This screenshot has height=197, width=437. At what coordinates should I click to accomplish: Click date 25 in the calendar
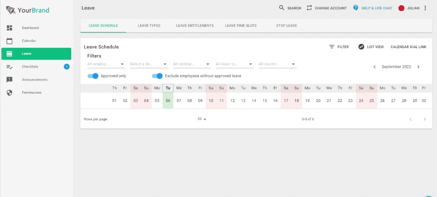[372, 101]
